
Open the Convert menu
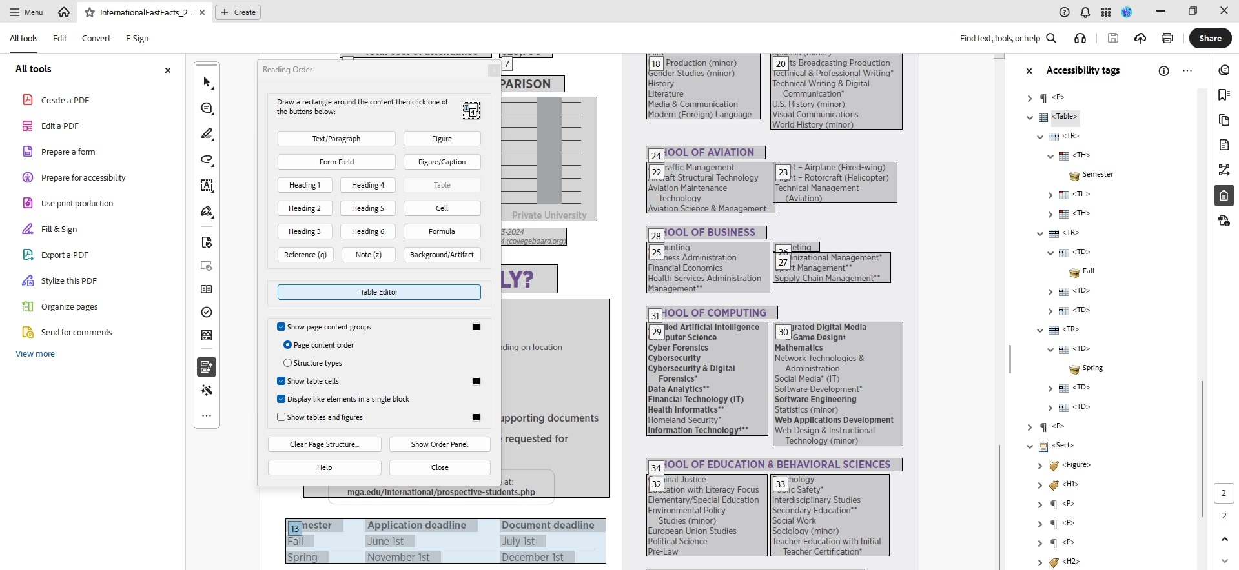(96, 39)
